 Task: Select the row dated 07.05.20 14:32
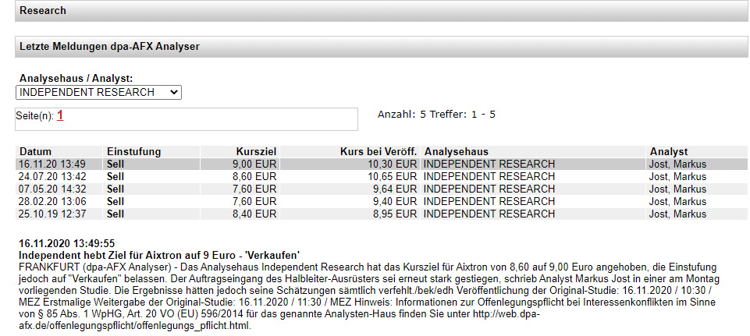(x=381, y=189)
